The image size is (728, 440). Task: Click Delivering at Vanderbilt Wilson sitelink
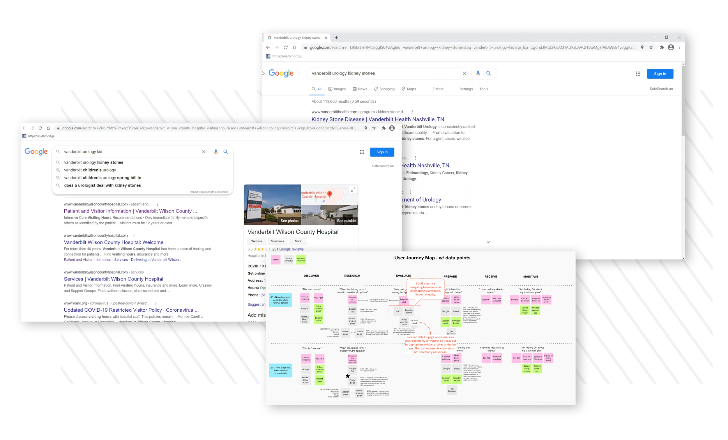(x=156, y=260)
